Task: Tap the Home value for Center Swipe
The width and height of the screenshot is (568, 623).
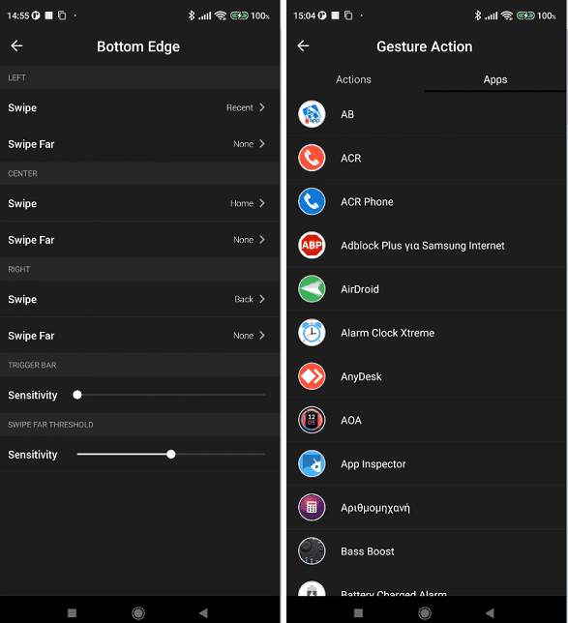Action: [x=242, y=203]
